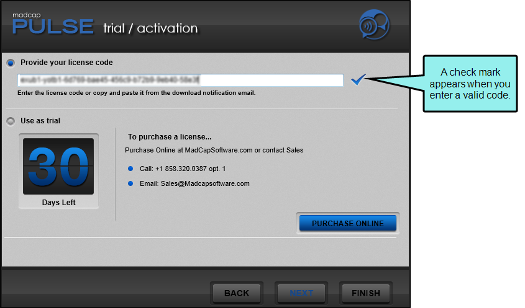Click the 'Provide your license code' label
Image resolution: width=525 pixels, height=308 pixels.
point(66,63)
